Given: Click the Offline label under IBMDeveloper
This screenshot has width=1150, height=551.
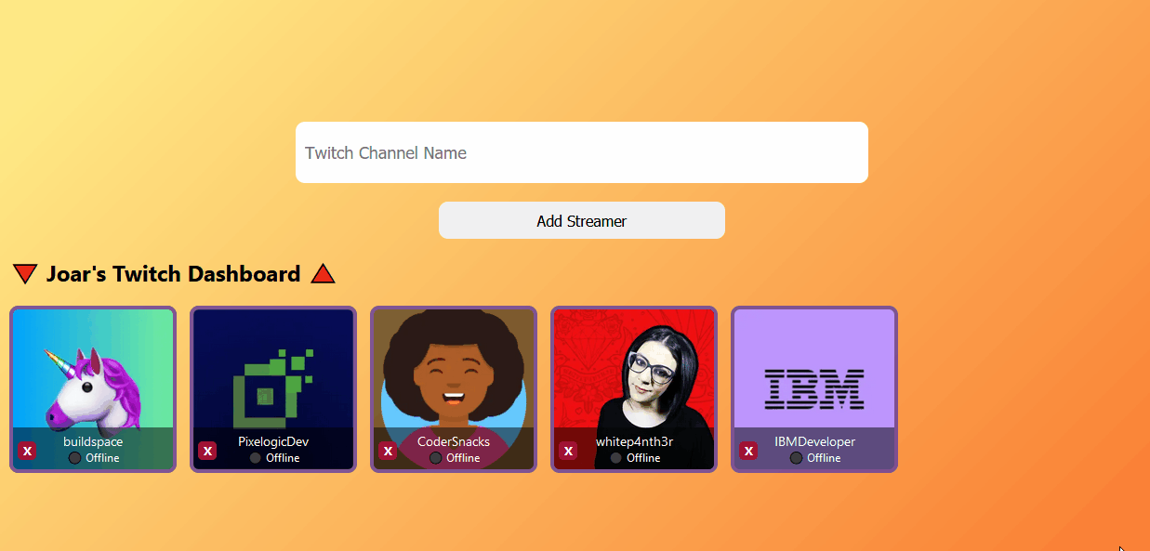Looking at the screenshot, I should tap(824, 458).
